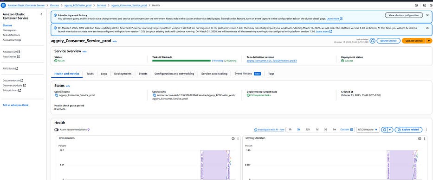Open Configuration and networking tab

(174, 74)
